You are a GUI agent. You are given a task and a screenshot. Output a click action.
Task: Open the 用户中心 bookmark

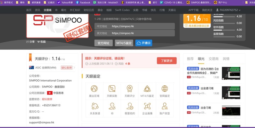click(220, 2)
